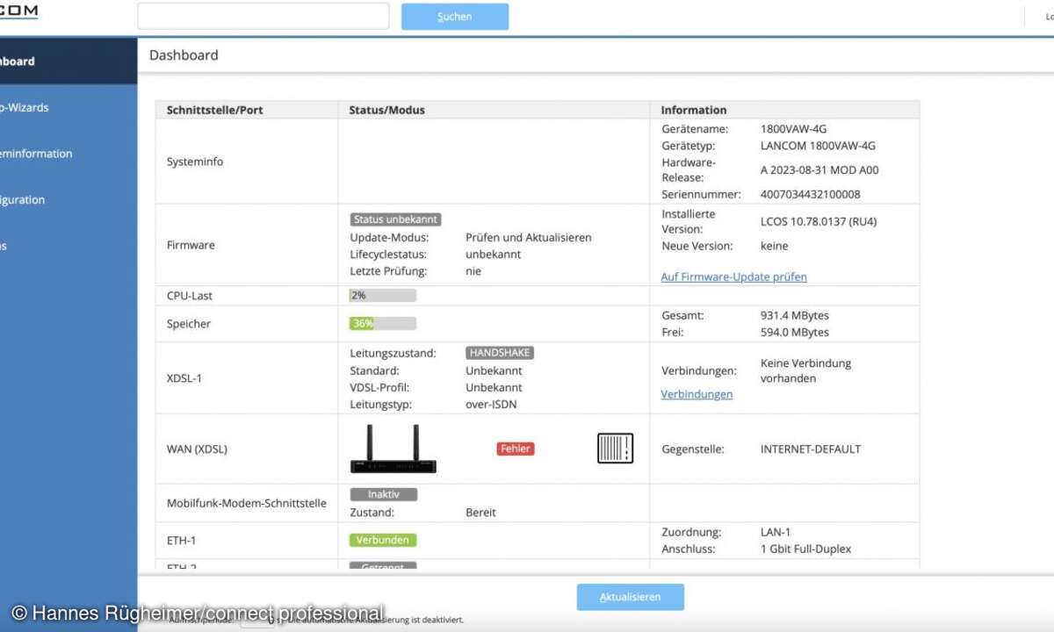Click the Auf Firmware-Update prüfen link
The height and width of the screenshot is (632, 1054).
click(733, 276)
